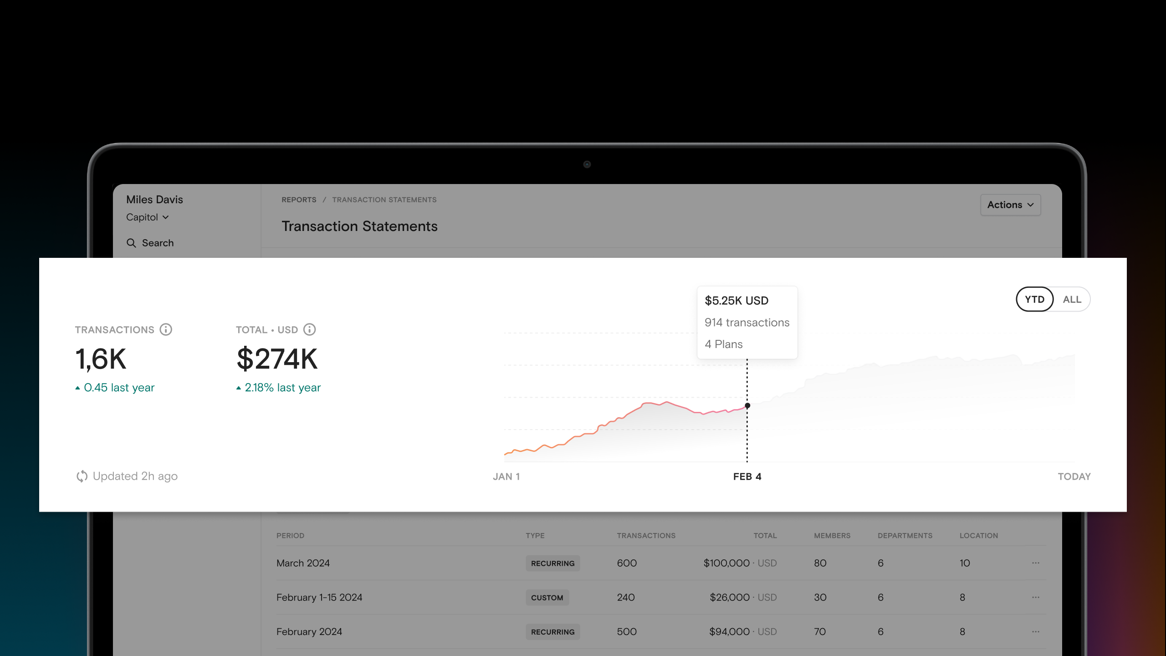Open more options for February 2024 row
This screenshot has width=1166, height=656.
pos(1035,632)
